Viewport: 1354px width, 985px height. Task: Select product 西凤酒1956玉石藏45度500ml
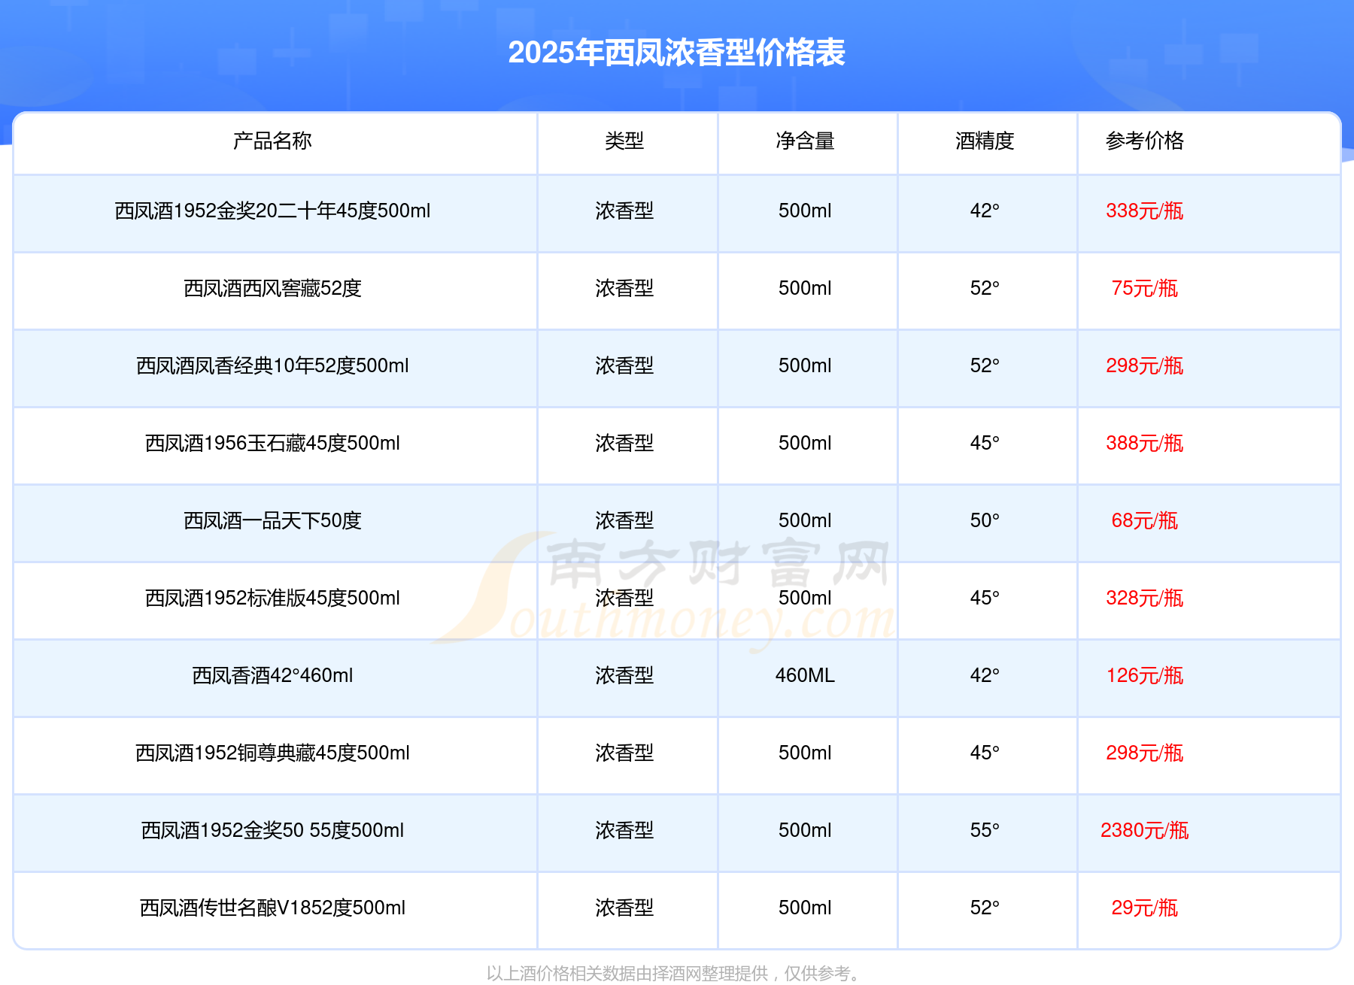(x=272, y=443)
